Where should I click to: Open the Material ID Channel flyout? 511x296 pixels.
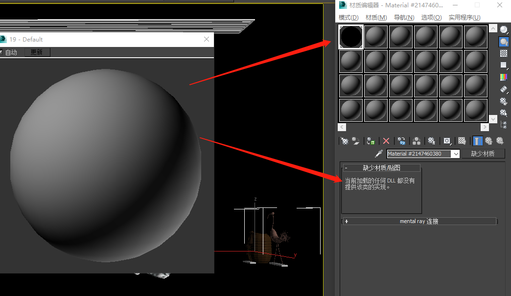pos(447,141)
